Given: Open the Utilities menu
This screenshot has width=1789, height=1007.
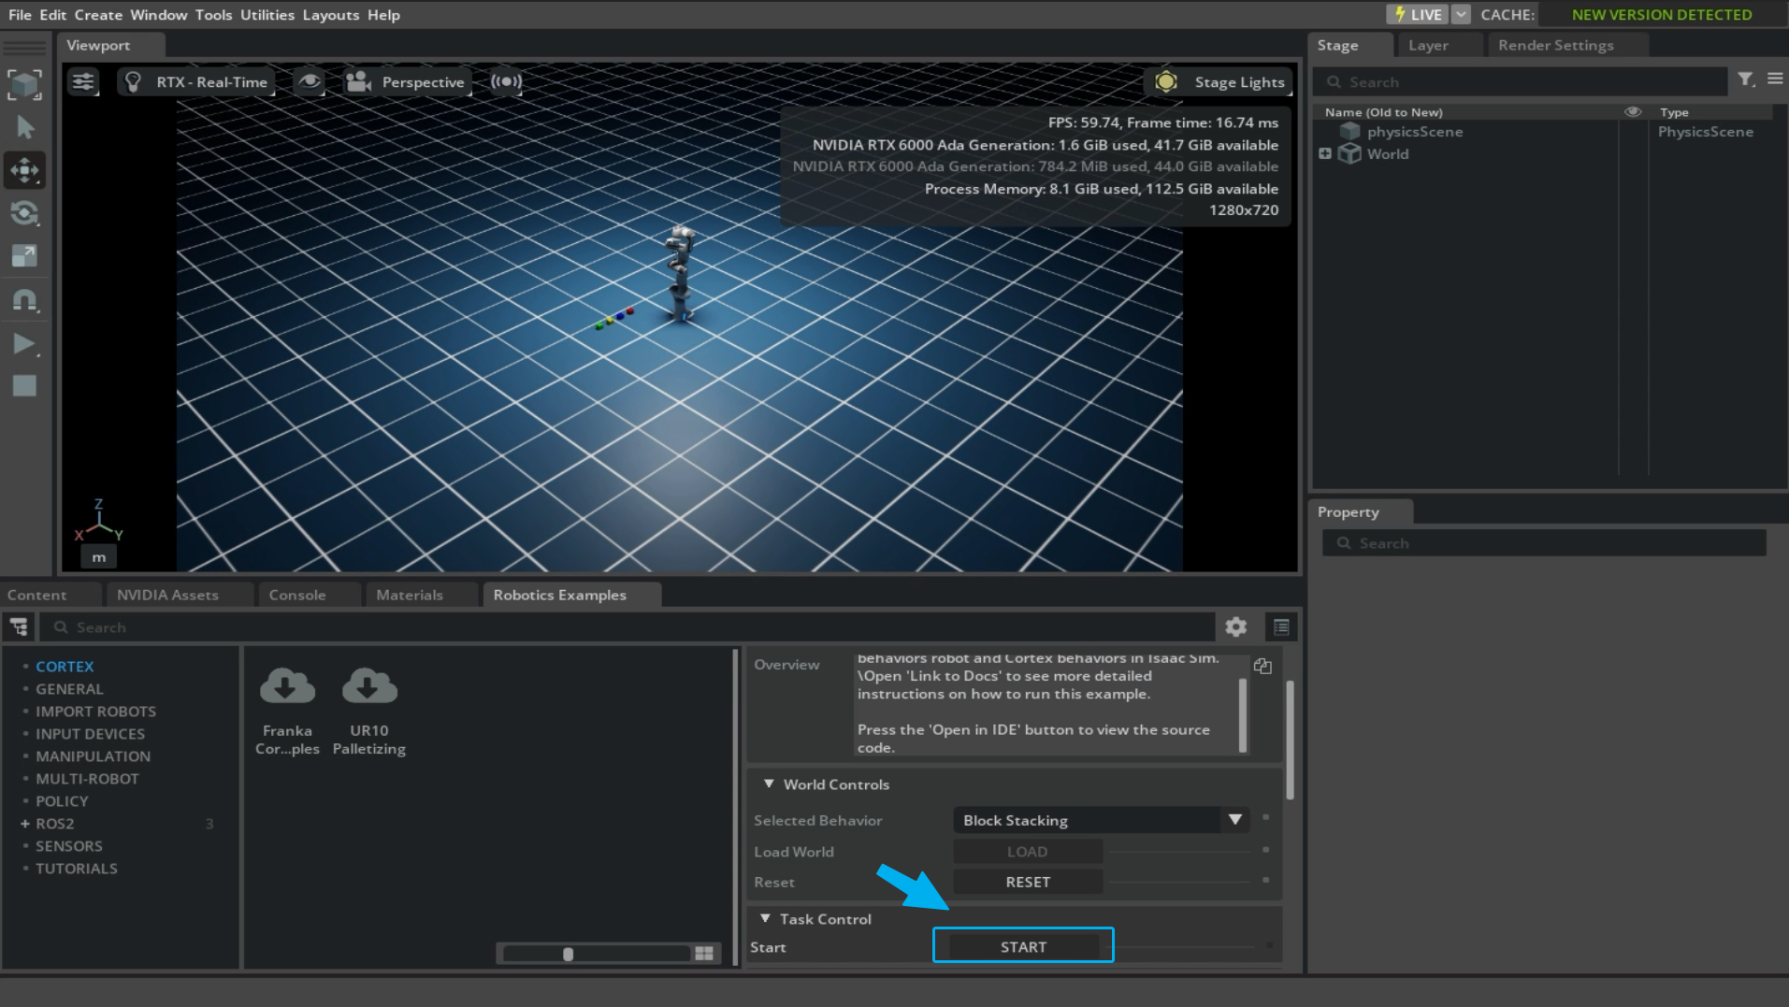Looking at the screenshot, I should click(x=267, y=15).
